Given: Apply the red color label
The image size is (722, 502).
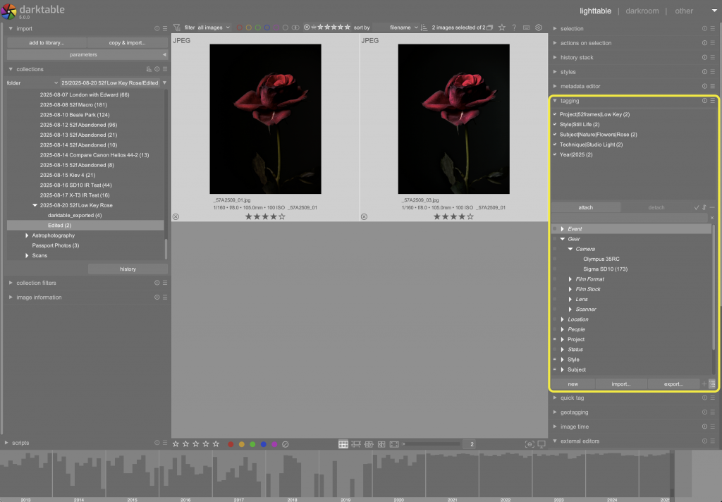Looking at the screenshot, I should coord(231,445).
